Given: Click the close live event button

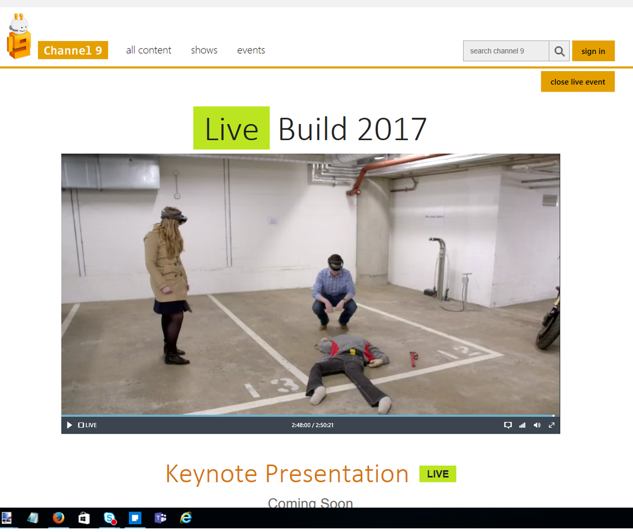Looking at the screenshot, I should tap(578, 82).
